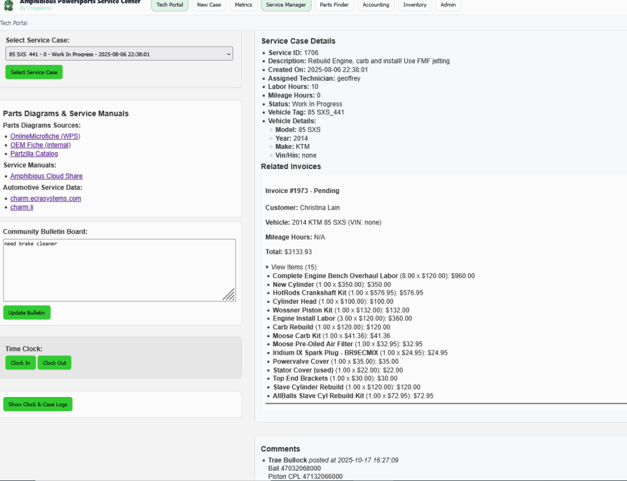Image resolution: width=627 pixels, height=481 pixels.
Task: Open the New Case tab
Action: coord(209,5)
